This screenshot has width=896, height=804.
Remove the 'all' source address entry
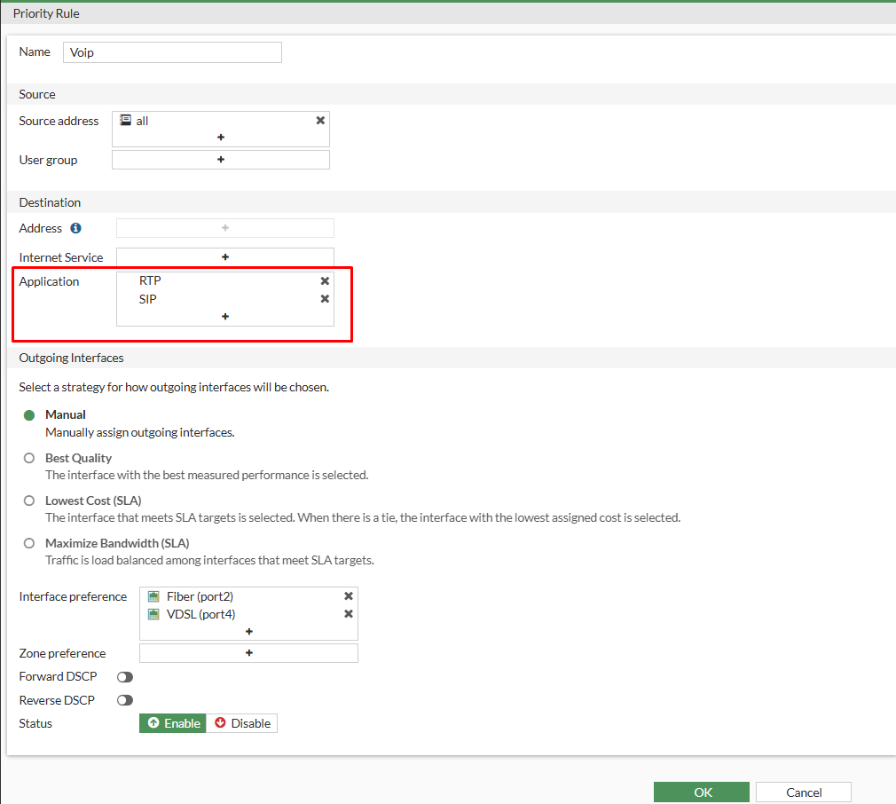[320, 121]
